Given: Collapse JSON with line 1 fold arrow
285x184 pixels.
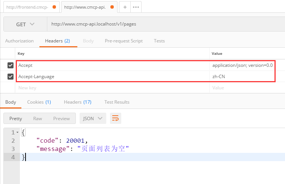Looking at the screenshot, I should pyautogui.click(x=17, y=133).
